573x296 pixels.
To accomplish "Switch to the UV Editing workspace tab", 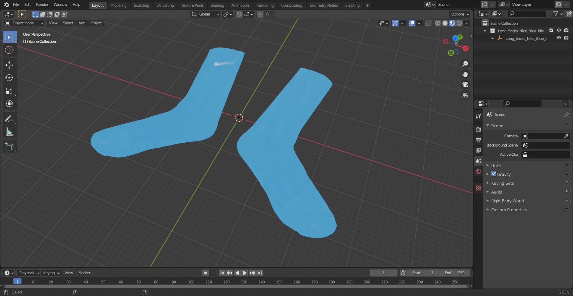I will (165, 5).
